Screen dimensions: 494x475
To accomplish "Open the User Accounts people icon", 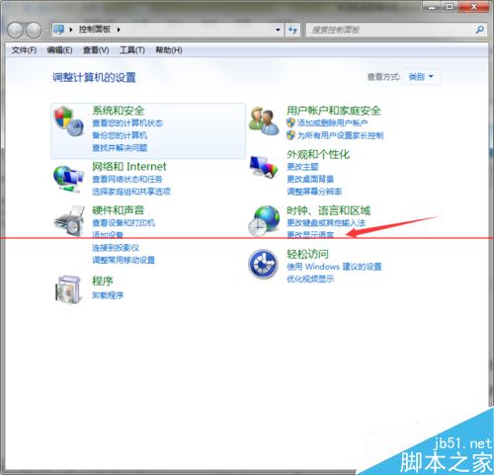I will tap(264, 120).
